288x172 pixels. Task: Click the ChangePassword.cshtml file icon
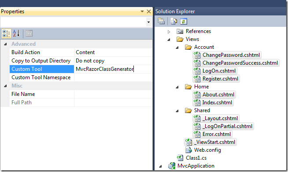pyautogui.click(x=197, y=55)
